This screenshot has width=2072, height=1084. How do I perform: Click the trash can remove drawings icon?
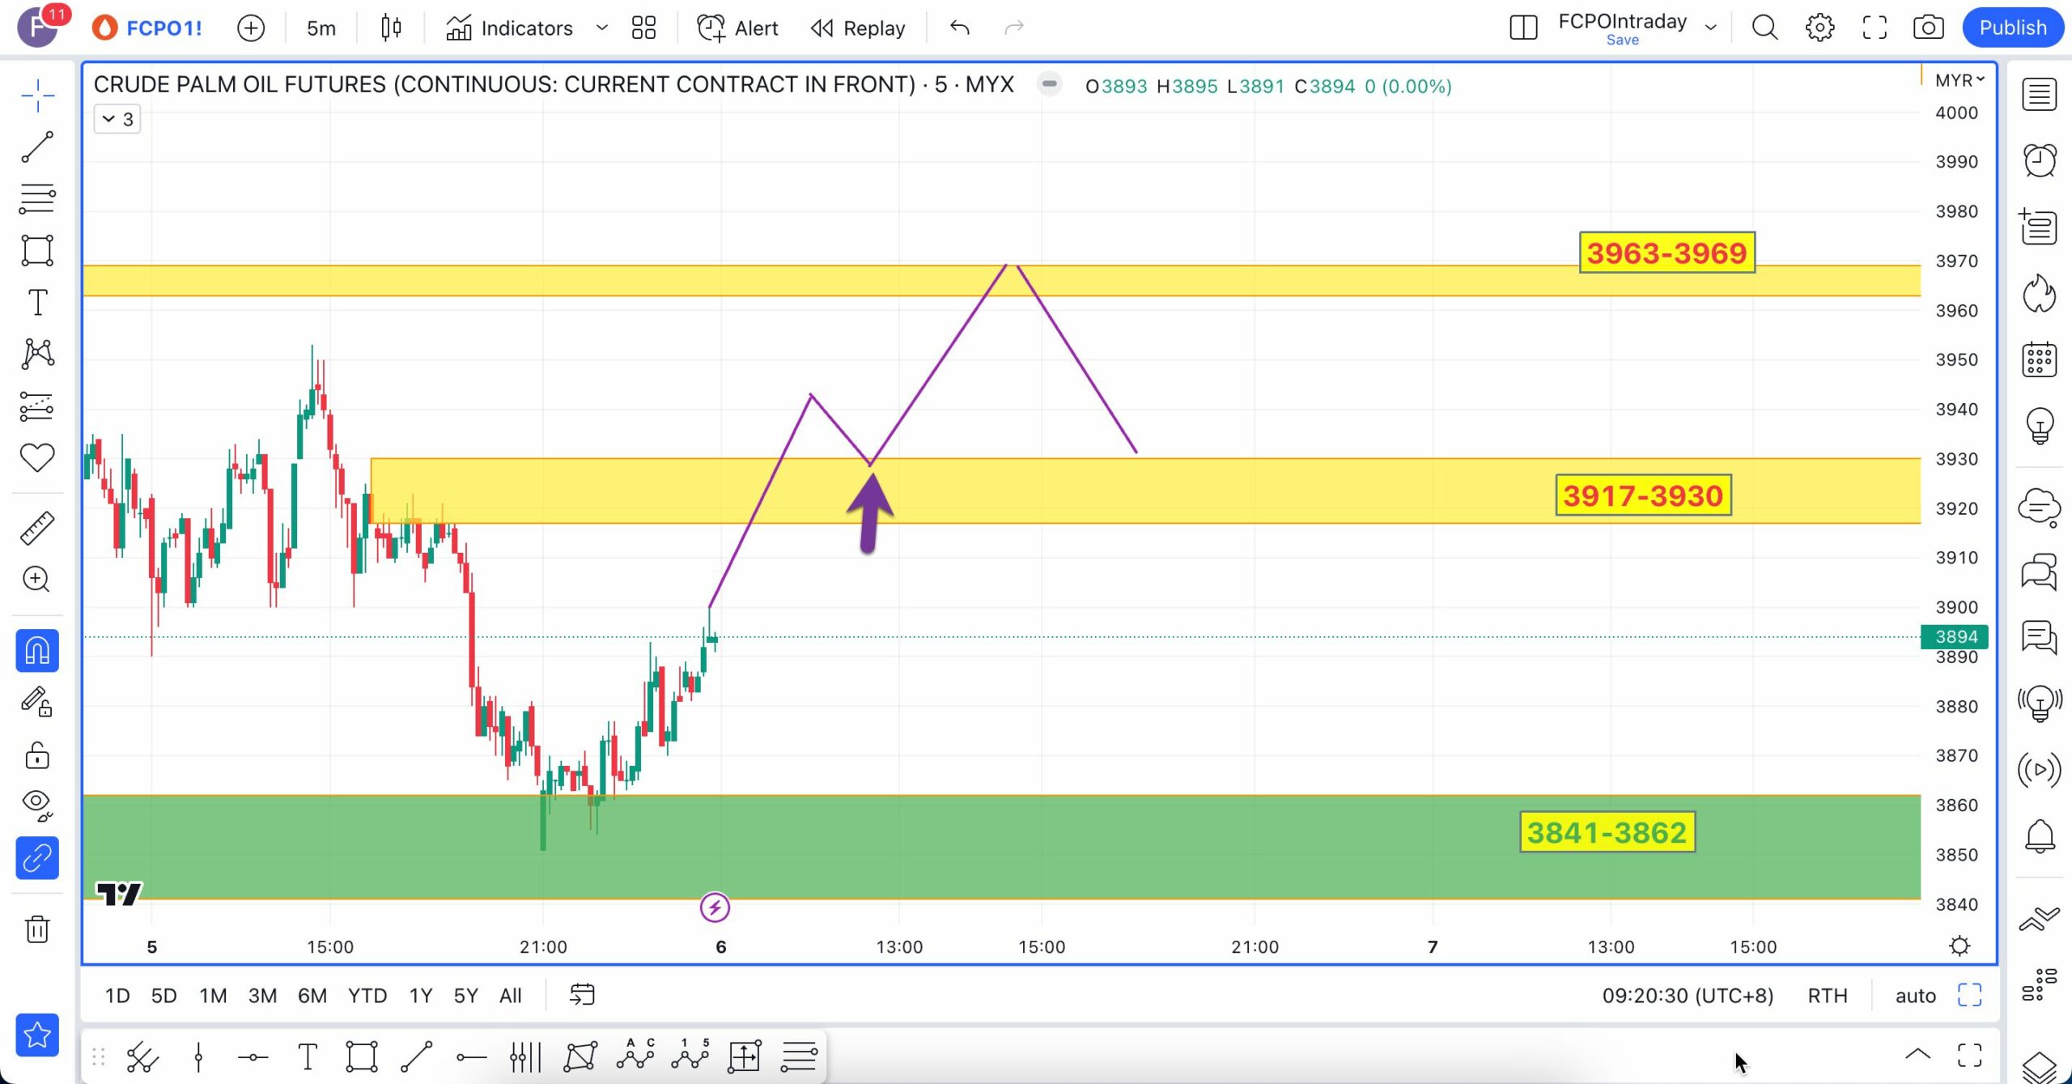click(37, 929)
